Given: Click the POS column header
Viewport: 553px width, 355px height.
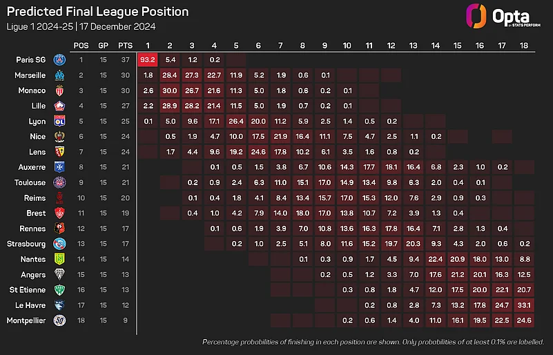Looking at the screenshot, I should (x=82, y=44).
